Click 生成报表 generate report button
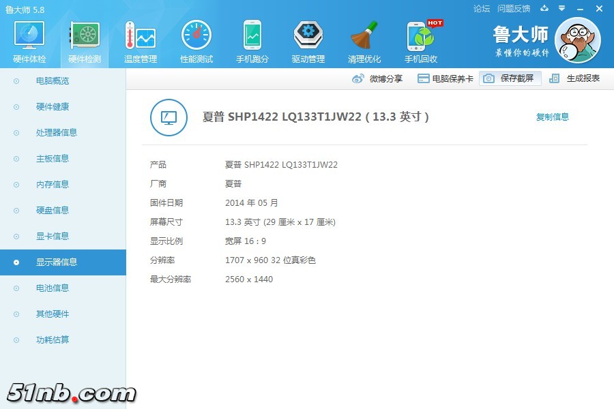Screen dimensions: 614x409 tap(574, 78)
